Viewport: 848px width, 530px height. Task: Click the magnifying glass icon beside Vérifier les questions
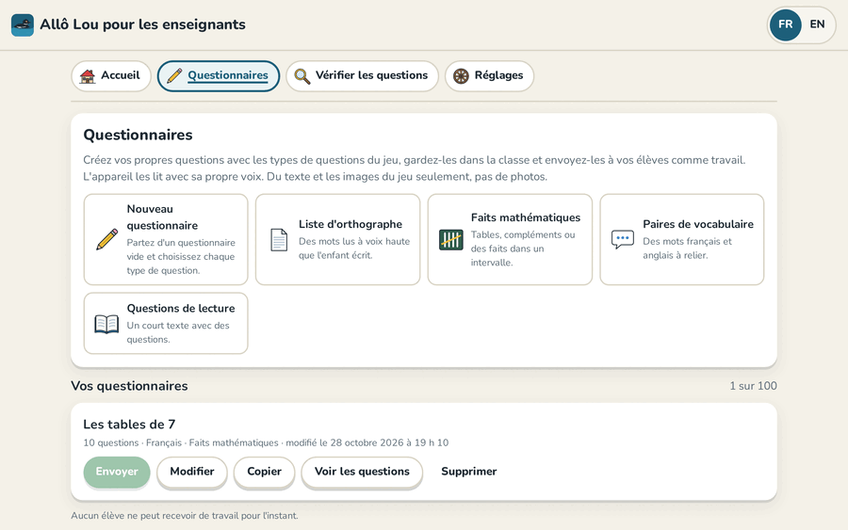tap(302, 76)
